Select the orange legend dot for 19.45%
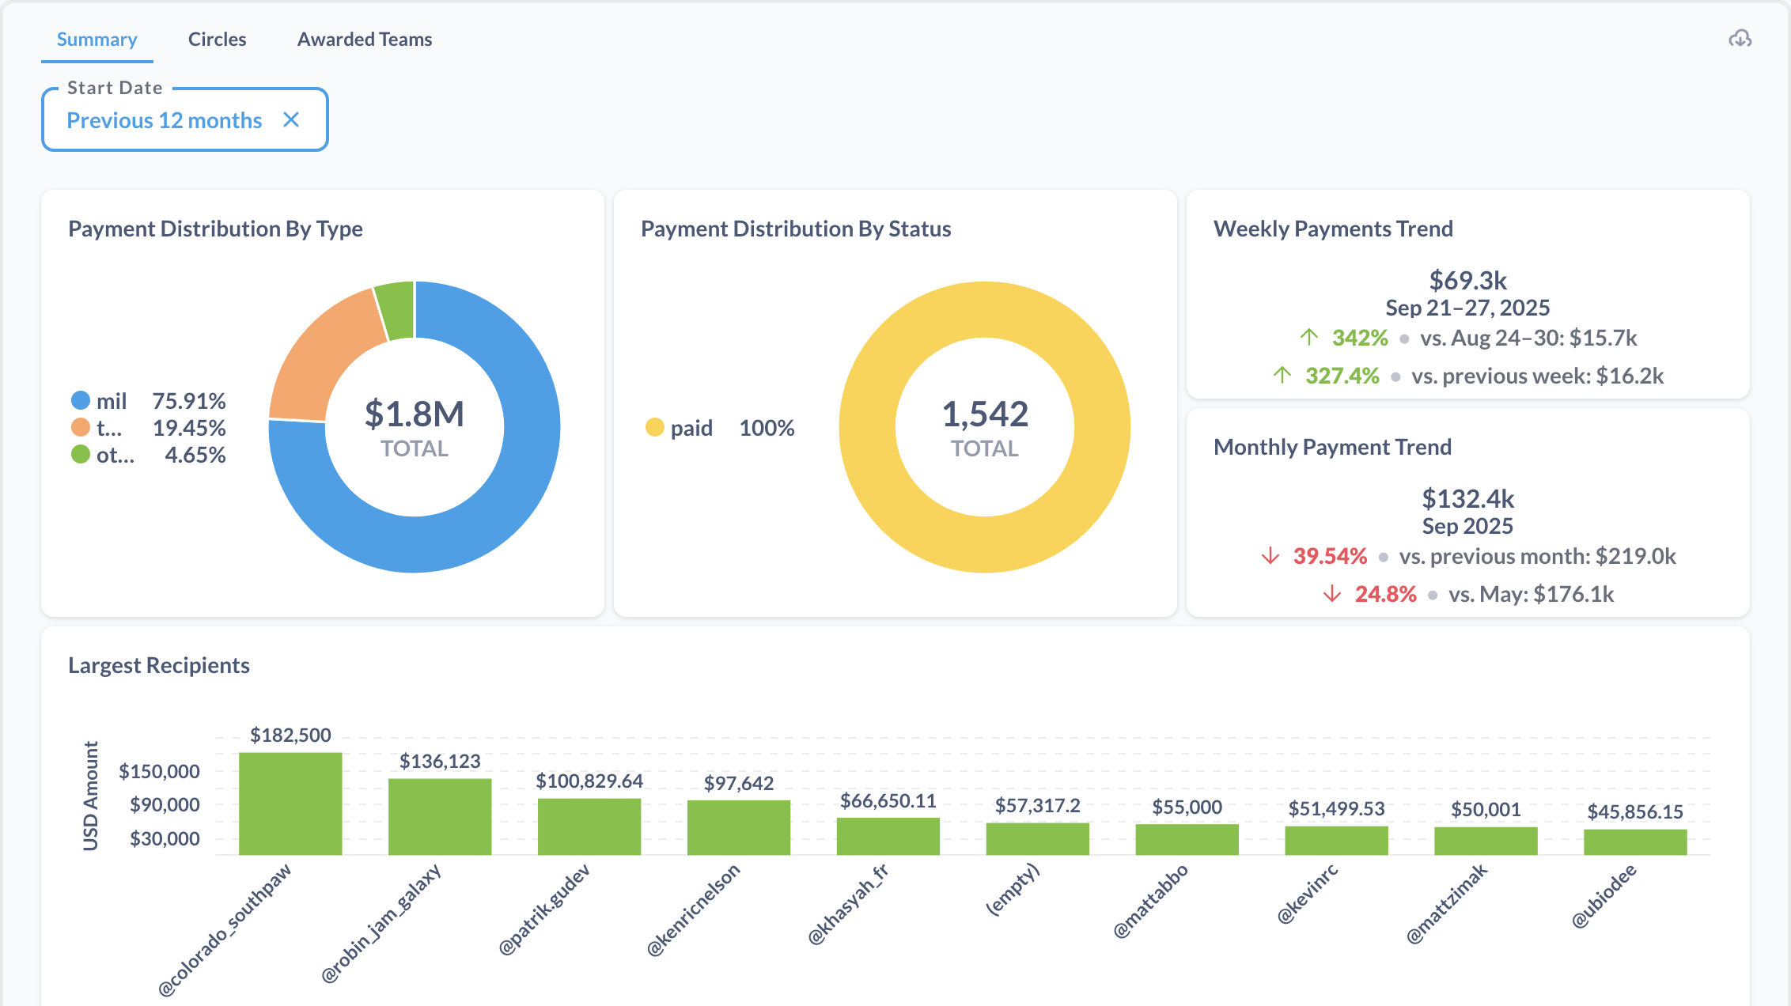The height and width of the screenshot is (1006, 1791). [x=81, y=428]
